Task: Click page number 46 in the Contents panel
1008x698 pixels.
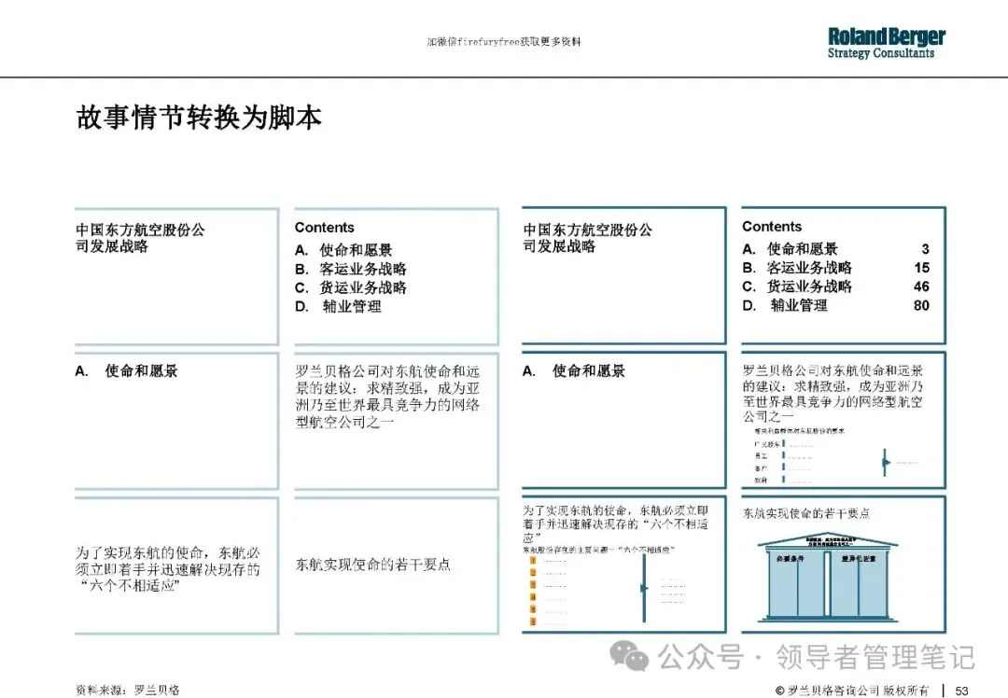Action: [922, 286]
